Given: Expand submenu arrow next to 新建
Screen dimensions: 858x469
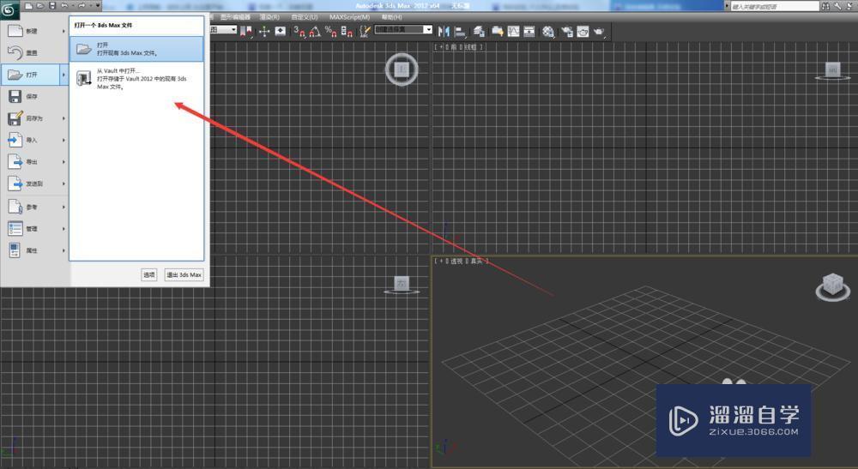Looking at the screenshot, I should pyautogui.click(x=63, y=31).
